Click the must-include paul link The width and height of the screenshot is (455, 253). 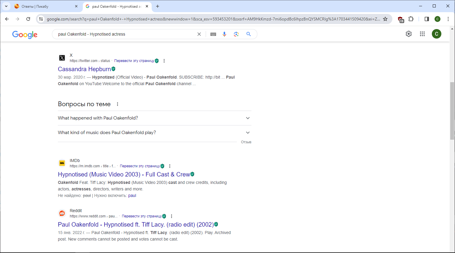point(132,195)
